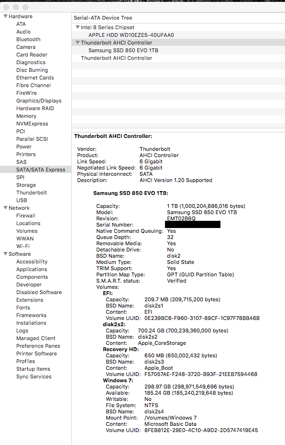Collapse the Intel 8 Series Chipset node

point(77,27)
